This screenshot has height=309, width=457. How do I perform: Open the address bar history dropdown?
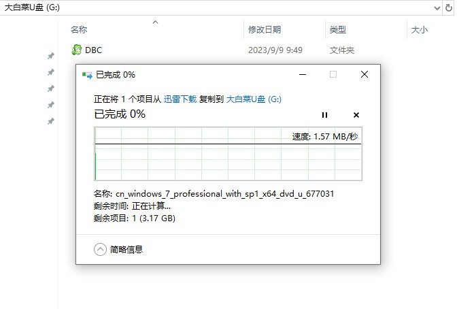[x=437, y=8]
